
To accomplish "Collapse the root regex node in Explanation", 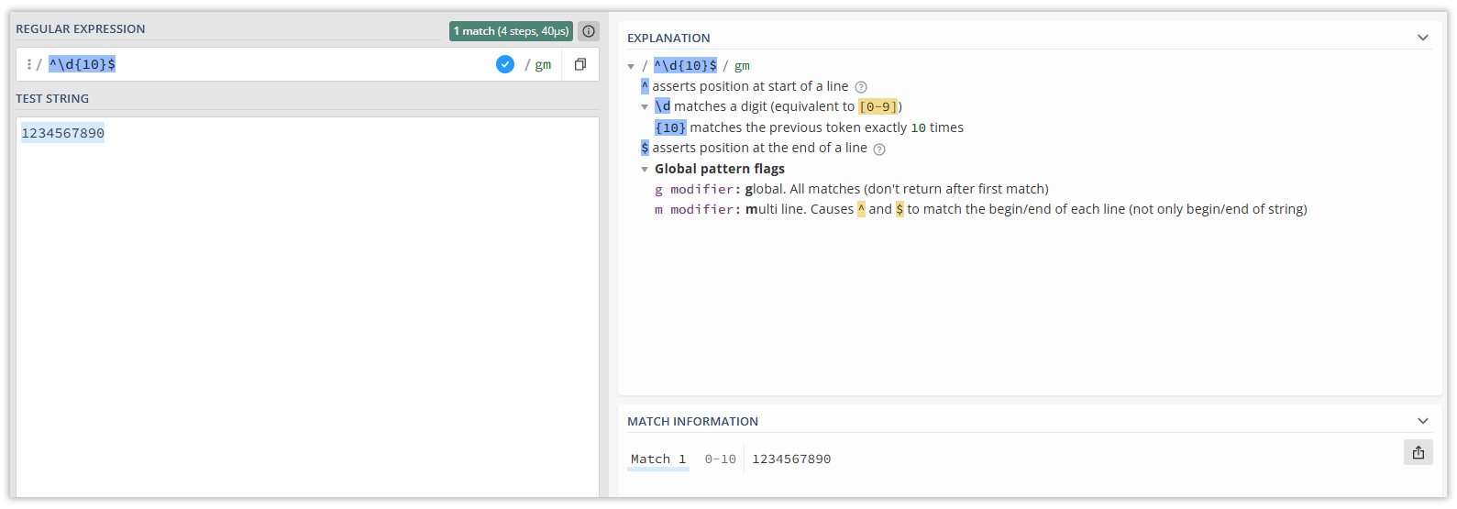I will [631, 66].
